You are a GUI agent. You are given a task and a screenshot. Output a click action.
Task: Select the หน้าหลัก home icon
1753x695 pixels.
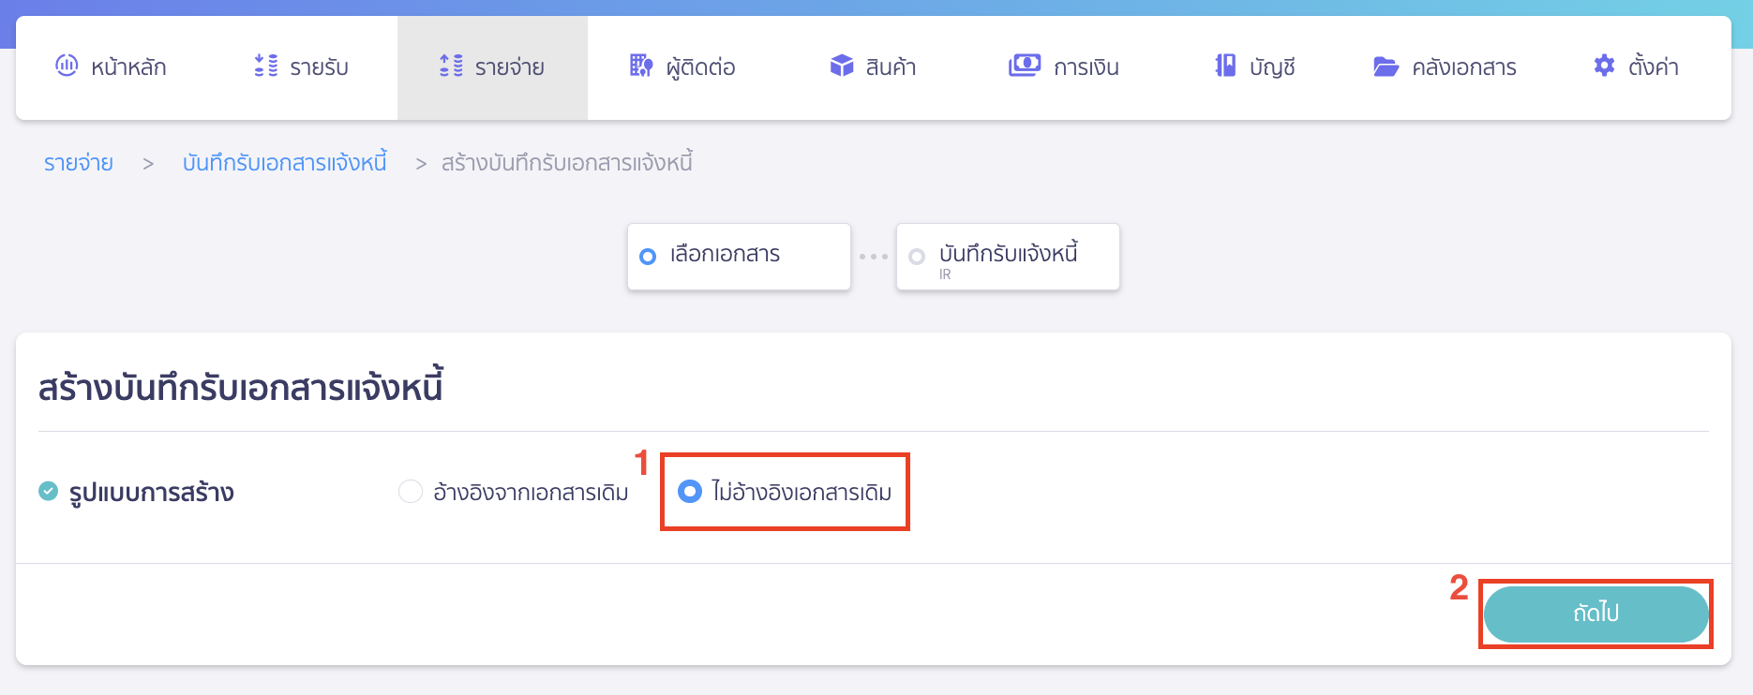click(66, 66)
